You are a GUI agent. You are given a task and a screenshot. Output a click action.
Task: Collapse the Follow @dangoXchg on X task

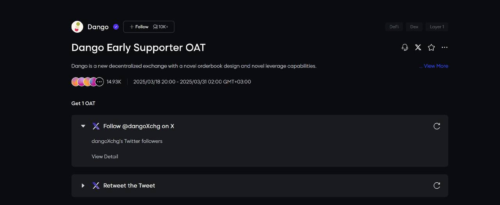(x=83, y=126)
